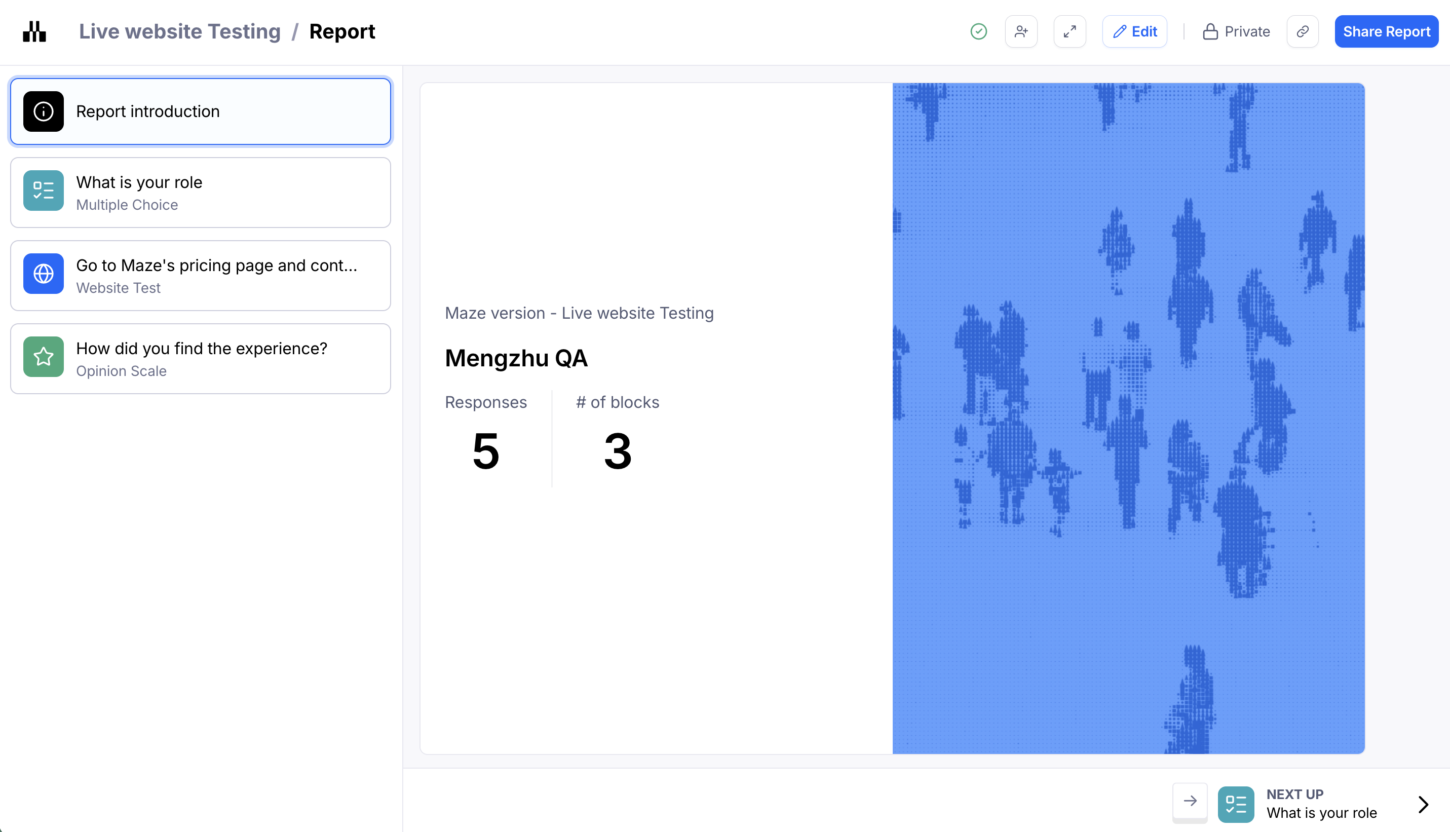Screen dimensions: 1450x832
Task: Click the invite collaborator person-plus icon
Action: click(x=1021, y=31)
